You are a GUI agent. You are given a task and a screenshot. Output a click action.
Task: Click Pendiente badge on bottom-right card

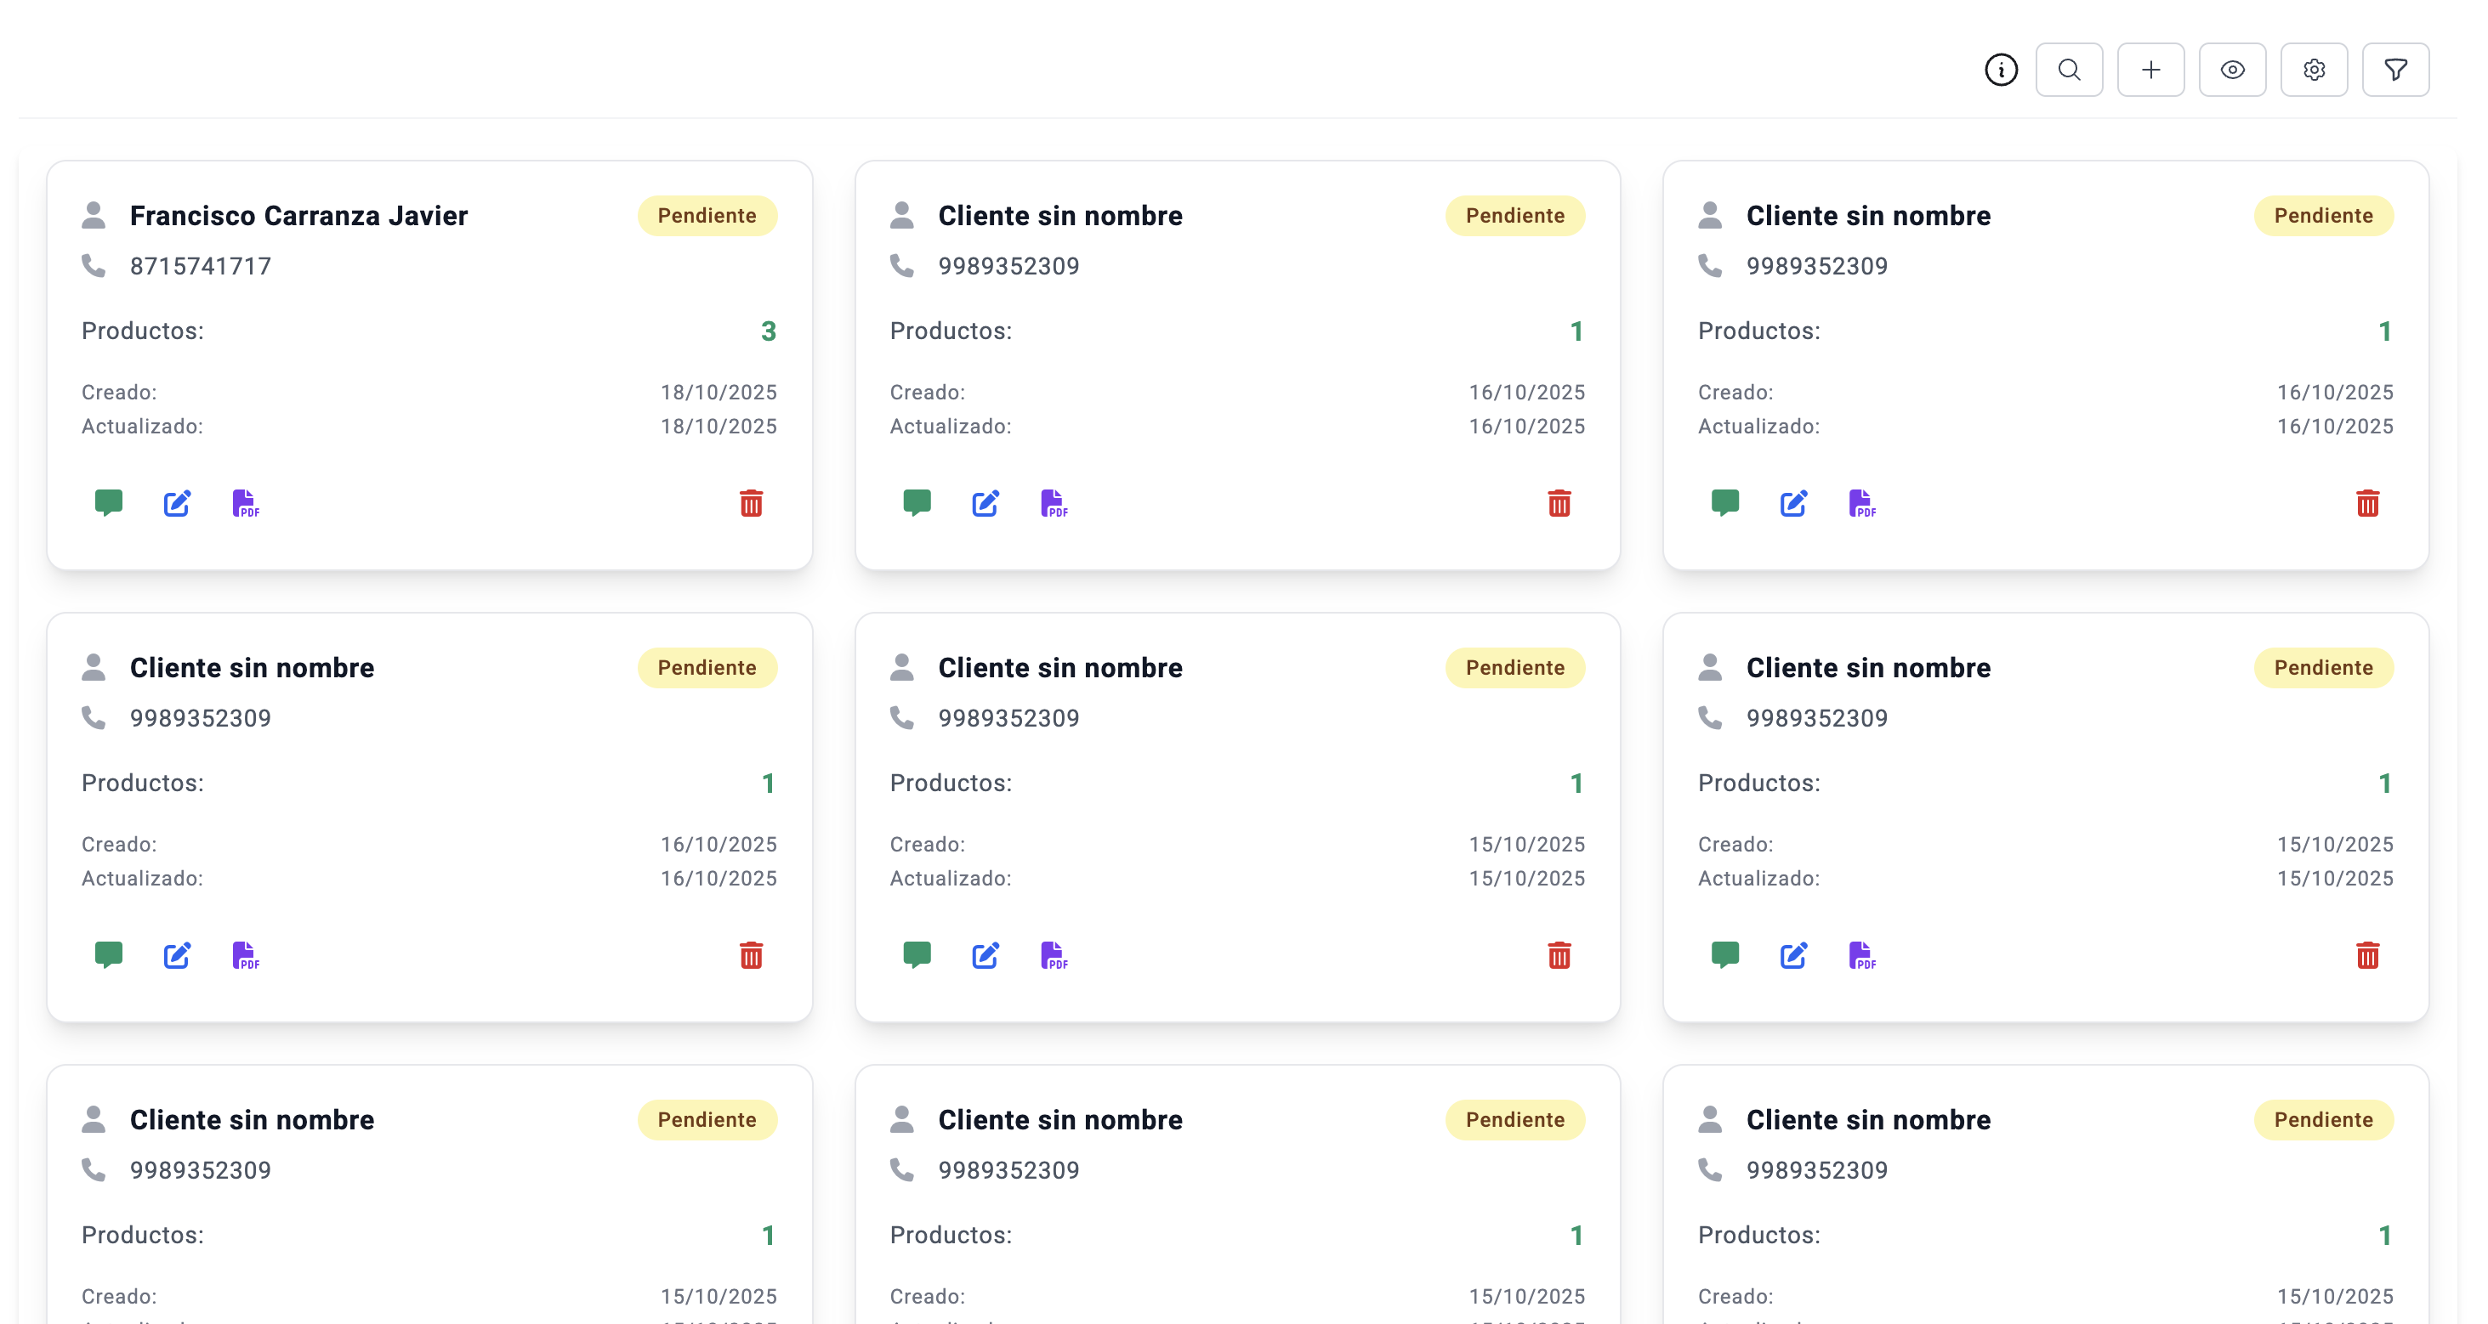point(2322,1119)
